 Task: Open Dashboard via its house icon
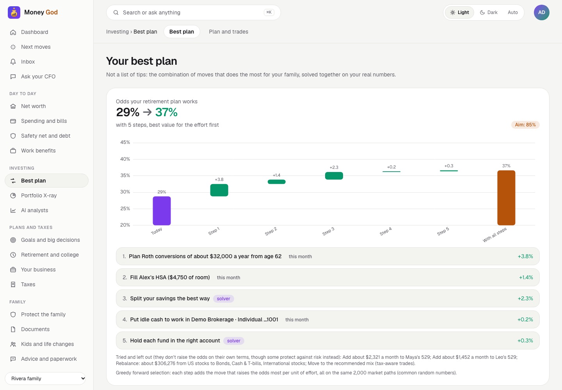[x=13, y=32]
